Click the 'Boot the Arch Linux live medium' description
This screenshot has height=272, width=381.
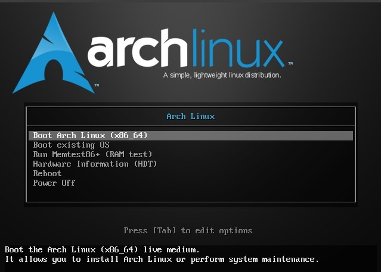pyautogui.click(x=102, y=249)
